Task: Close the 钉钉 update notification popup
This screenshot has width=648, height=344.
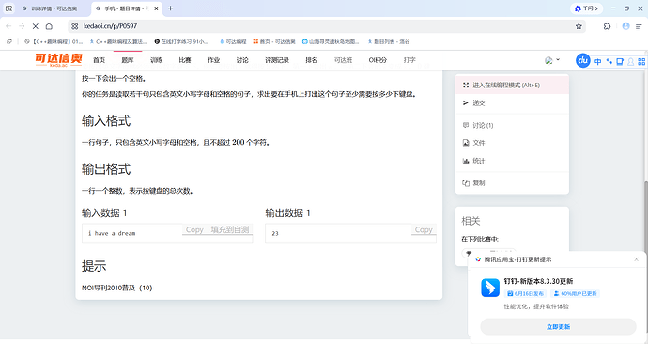Action: (636, 259)
